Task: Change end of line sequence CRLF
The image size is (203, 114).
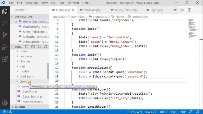Action: [x=174, y=112]
